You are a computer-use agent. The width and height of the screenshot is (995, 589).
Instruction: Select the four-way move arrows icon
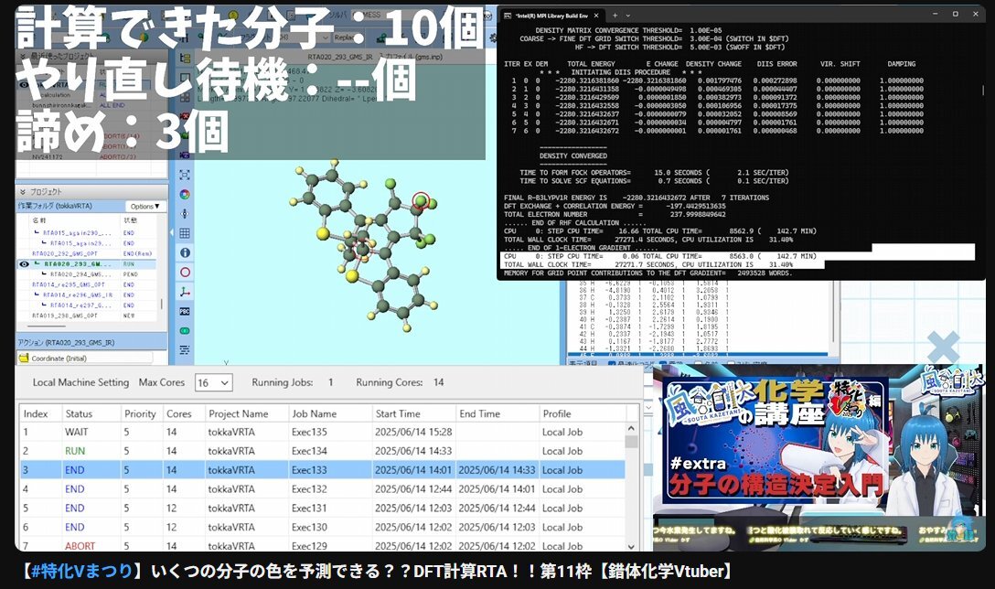pos(185,214)
